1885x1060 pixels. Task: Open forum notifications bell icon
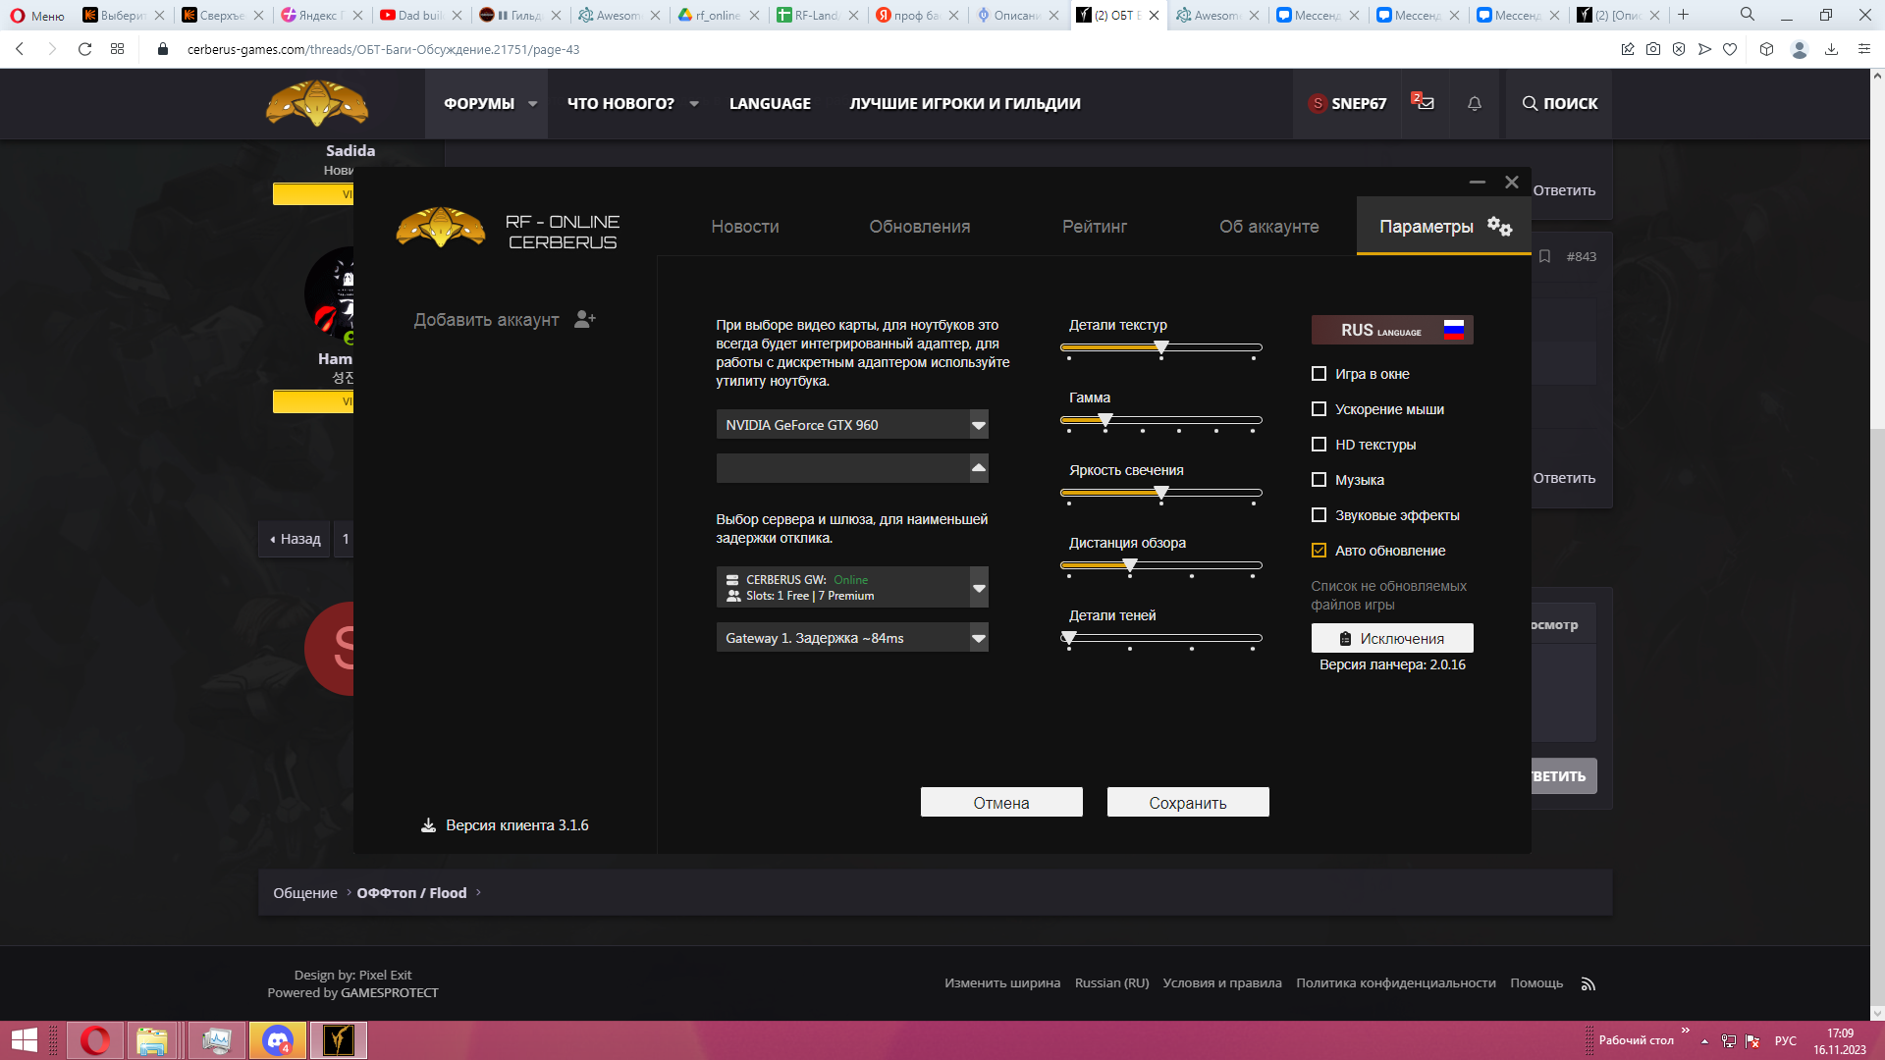click(1474, 104)
